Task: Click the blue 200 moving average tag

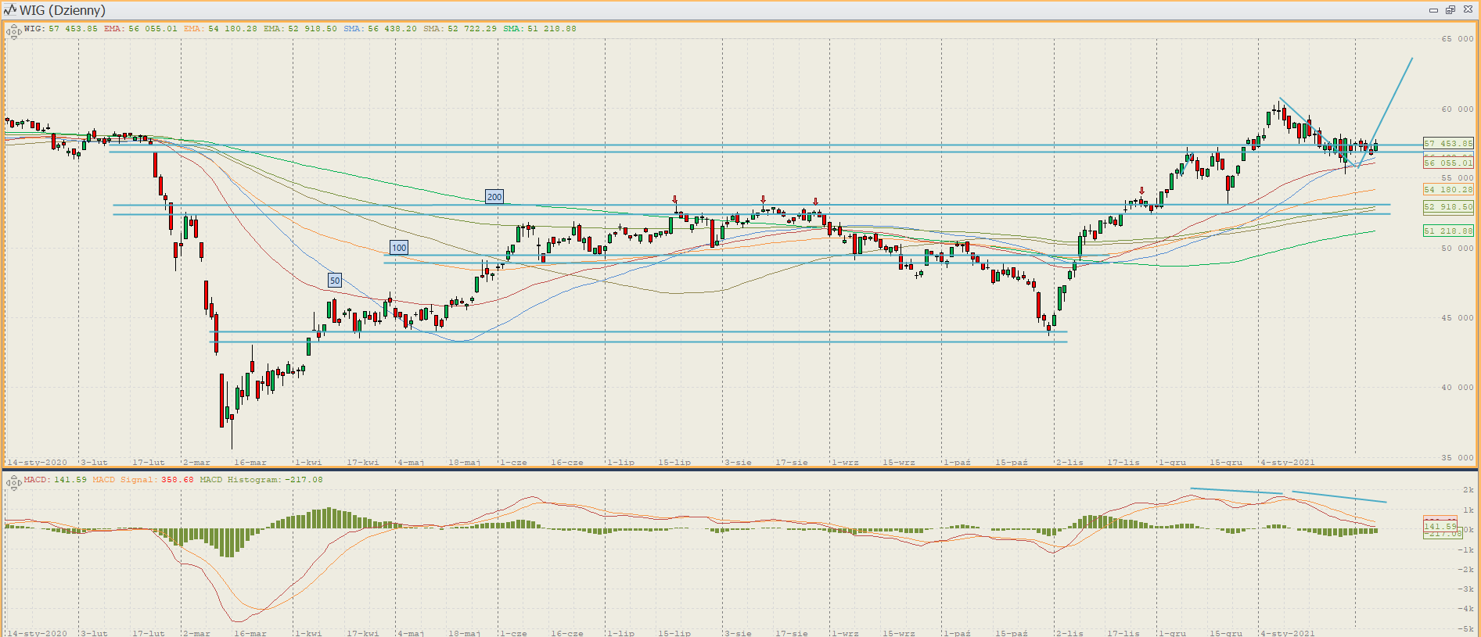Action: point(494,197)
